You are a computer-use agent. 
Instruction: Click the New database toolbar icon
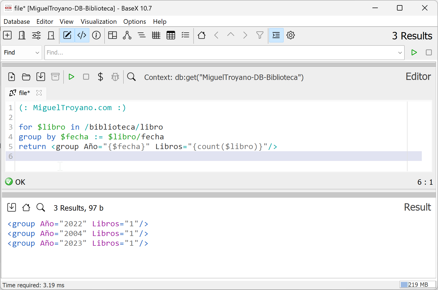tap(7, 35)
